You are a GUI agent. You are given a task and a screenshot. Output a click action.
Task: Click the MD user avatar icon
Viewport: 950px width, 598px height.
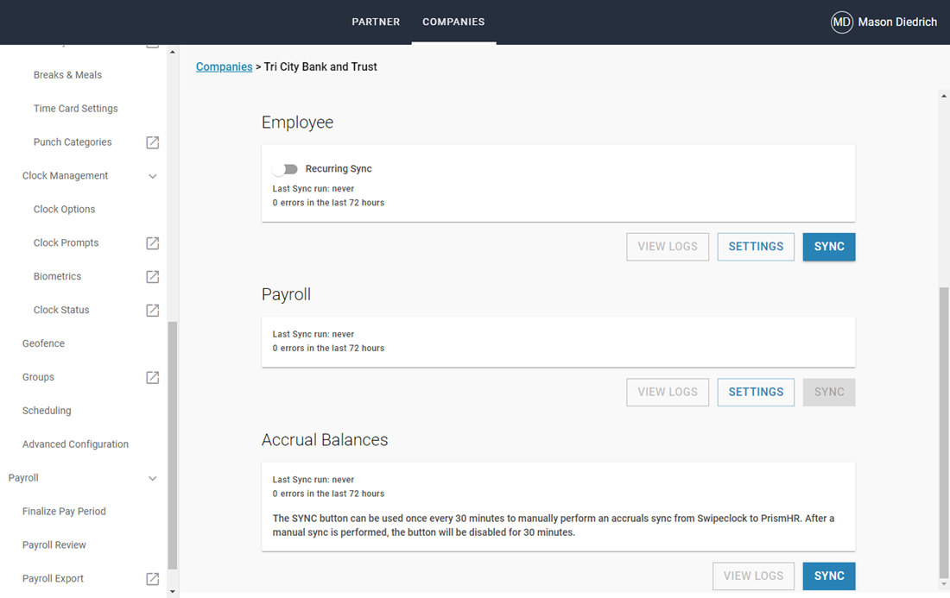(x=841, y=22)
